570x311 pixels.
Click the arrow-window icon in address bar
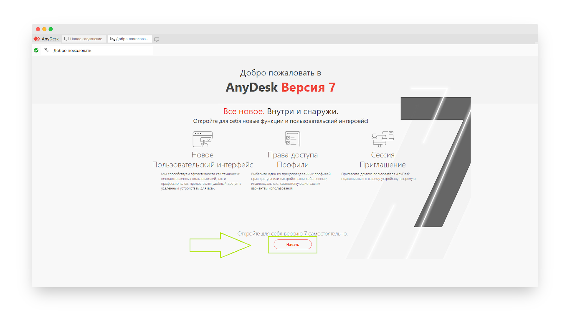(x=46, y=50)
